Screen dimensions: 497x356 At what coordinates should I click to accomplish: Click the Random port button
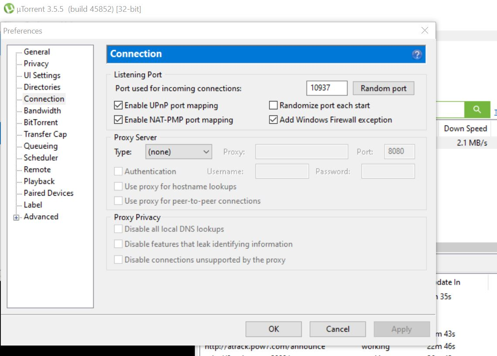pyautogui.click(x=384, y=88)
